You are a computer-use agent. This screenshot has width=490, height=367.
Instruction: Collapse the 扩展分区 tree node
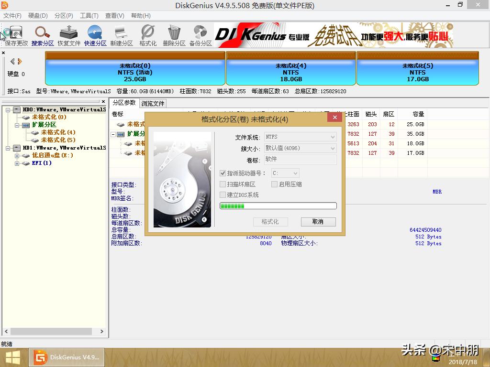[16, 125]
